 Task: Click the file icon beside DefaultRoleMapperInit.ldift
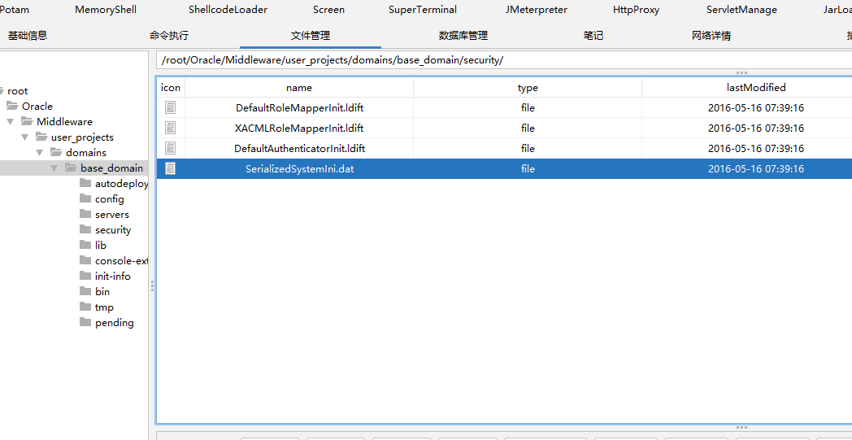(x=170, y=107)
